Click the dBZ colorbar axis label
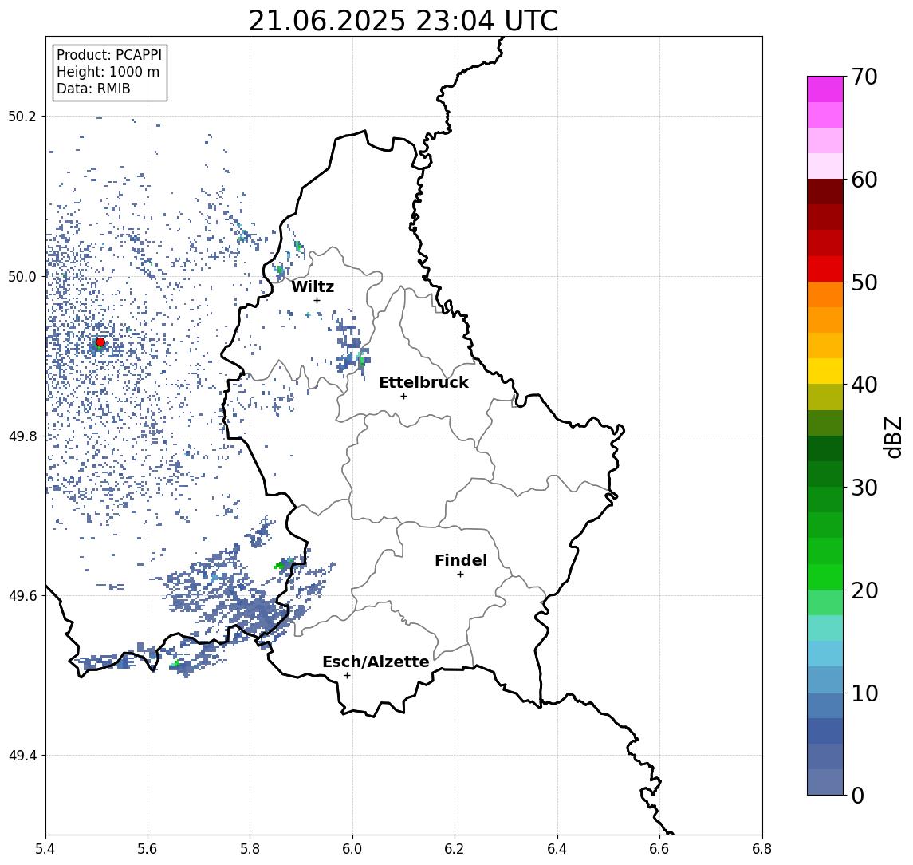 tap(893, 436)
